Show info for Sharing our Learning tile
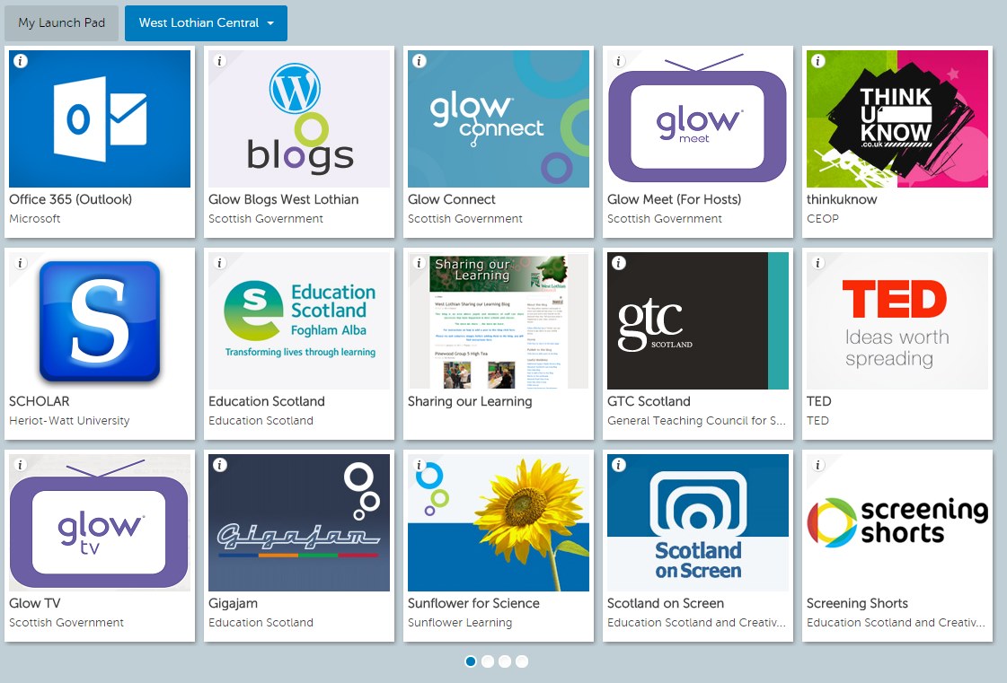Image resolution: width=1007 pixels, height=683 pixels. pos(420,263)
